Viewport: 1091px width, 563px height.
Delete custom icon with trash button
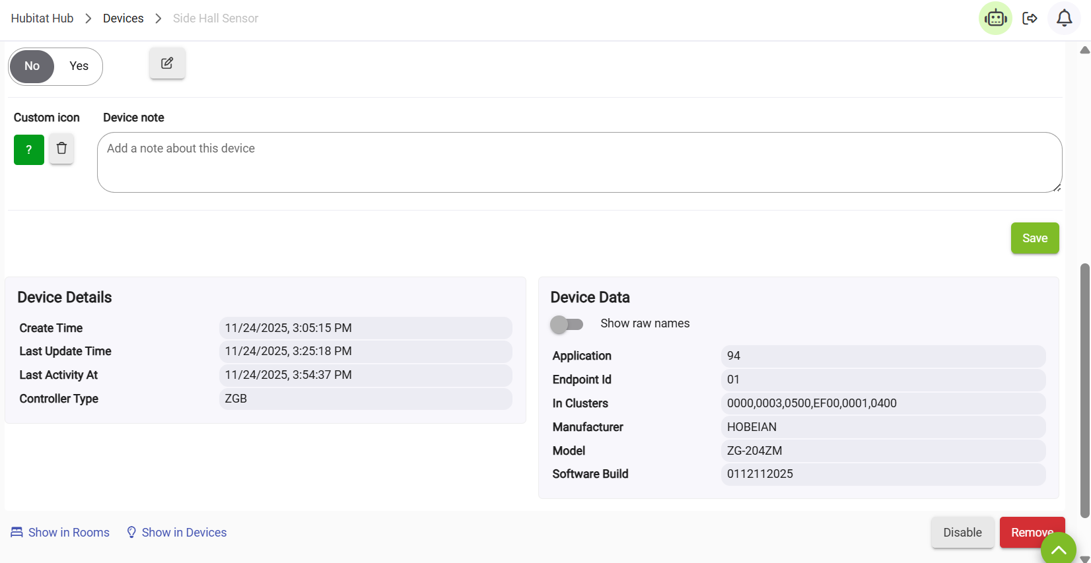point(61,149)
